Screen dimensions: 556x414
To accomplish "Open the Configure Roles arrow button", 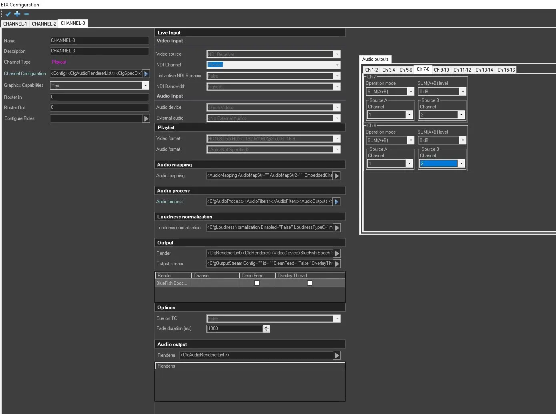I will [x=146, y=119].
